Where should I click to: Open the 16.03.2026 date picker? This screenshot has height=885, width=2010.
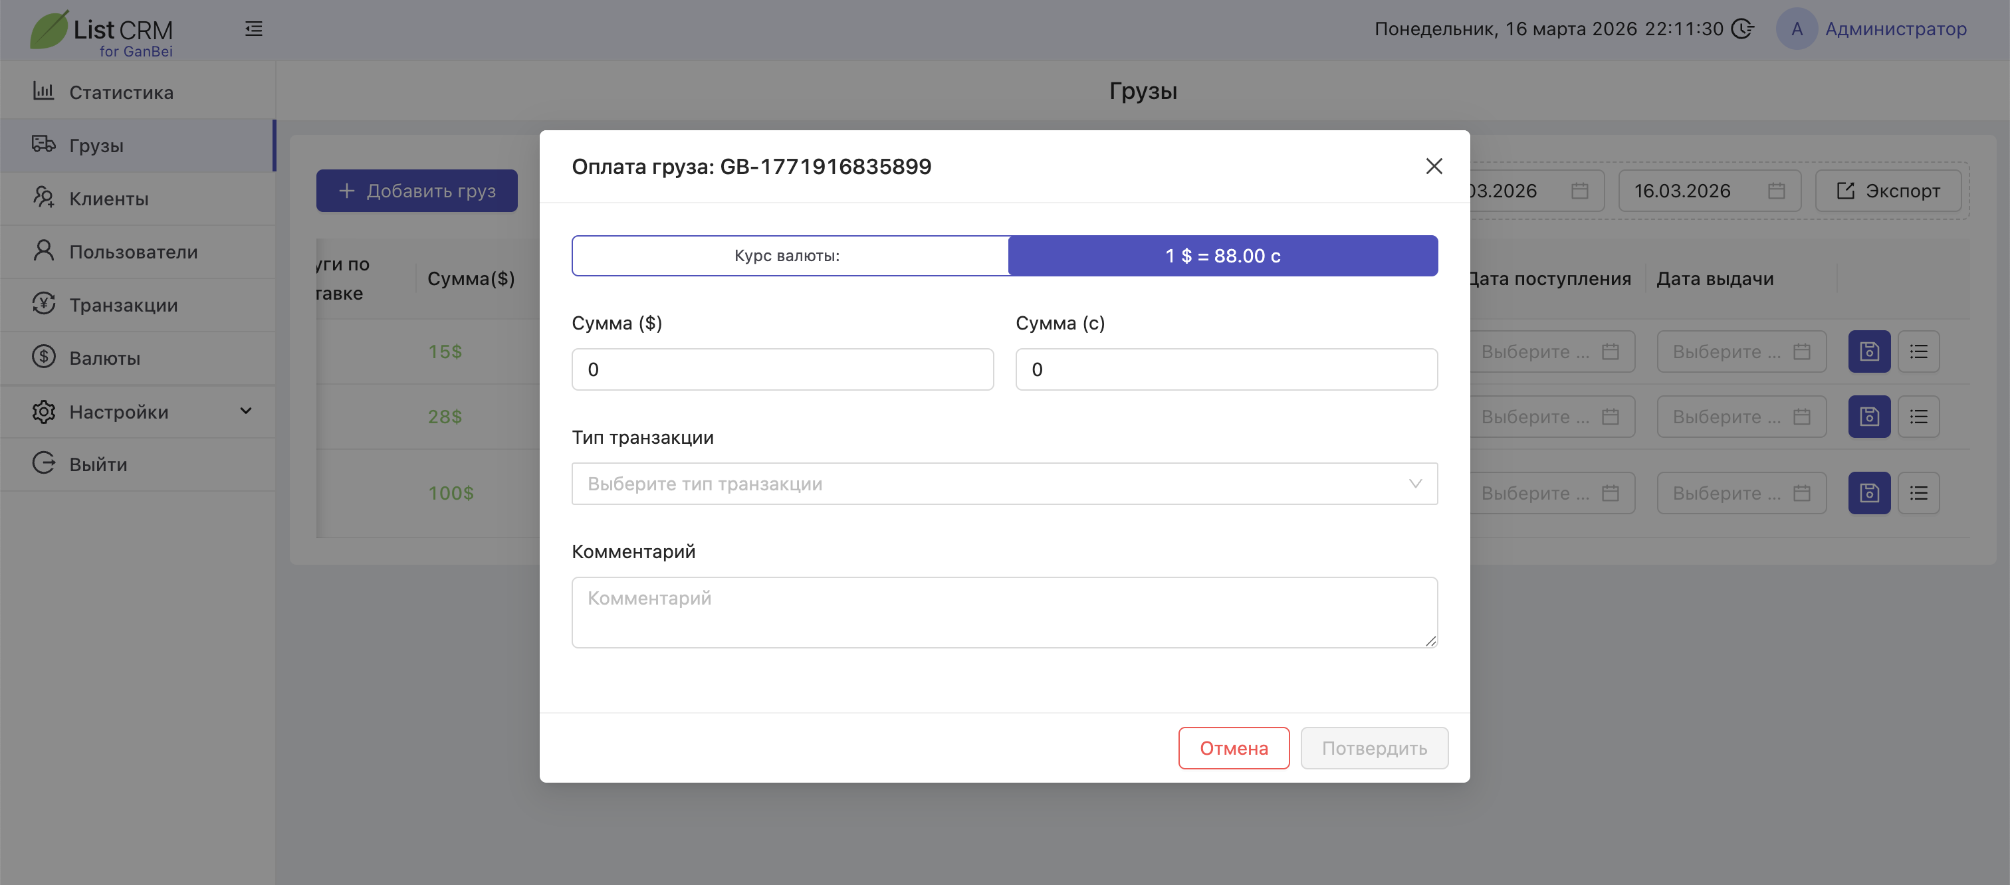(1708, 191)
